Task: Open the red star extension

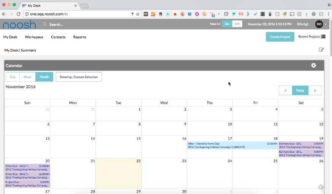Action: 175,14
